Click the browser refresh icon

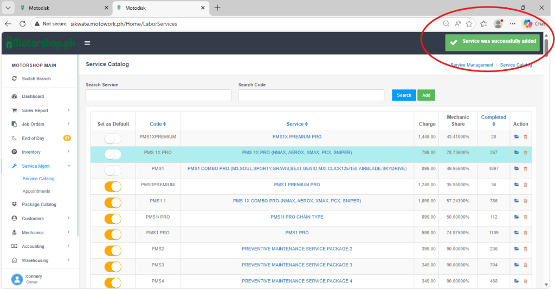(23, 24)
